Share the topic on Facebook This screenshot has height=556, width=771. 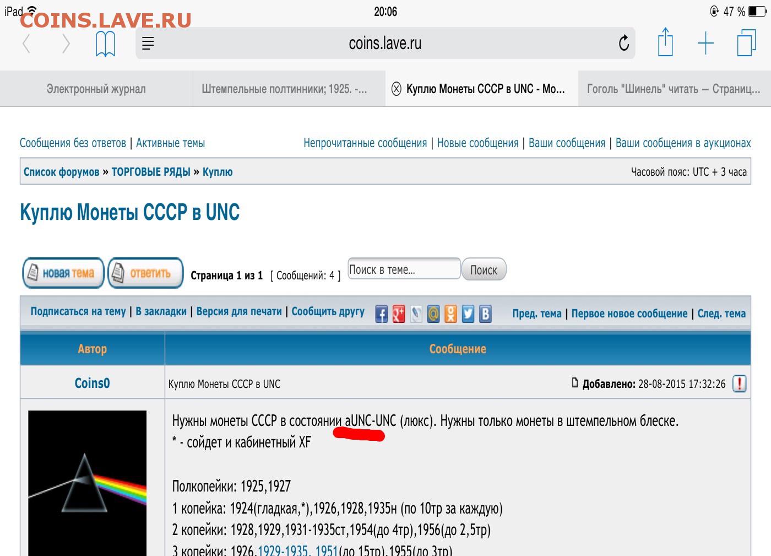381,314
